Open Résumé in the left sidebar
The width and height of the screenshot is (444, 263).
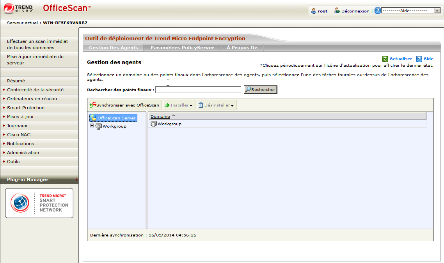pyautogui.click(x=16, y=81)
